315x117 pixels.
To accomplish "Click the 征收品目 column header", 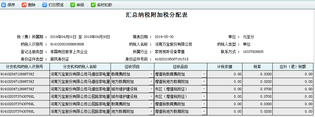I will [x=181, y=67].
